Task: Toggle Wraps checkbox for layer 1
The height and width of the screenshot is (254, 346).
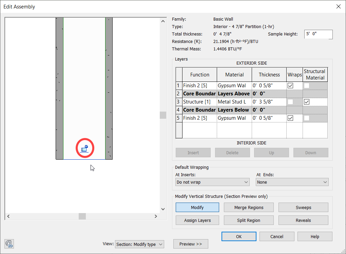Action: [290, 86]
